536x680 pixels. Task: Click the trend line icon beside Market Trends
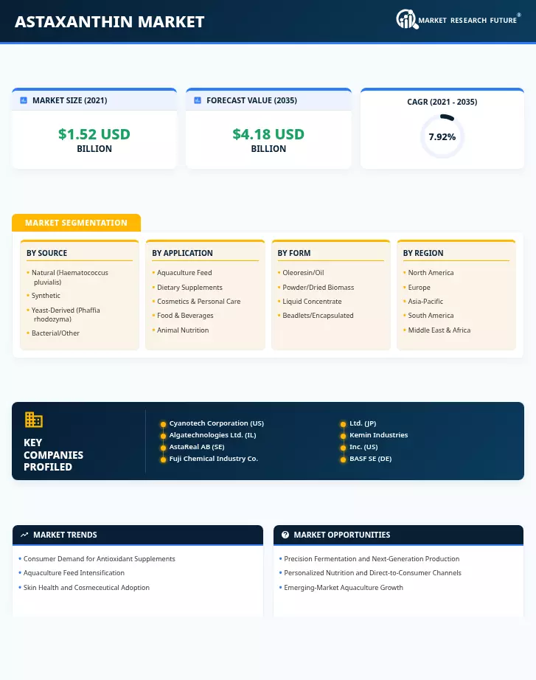click(24, 535)
